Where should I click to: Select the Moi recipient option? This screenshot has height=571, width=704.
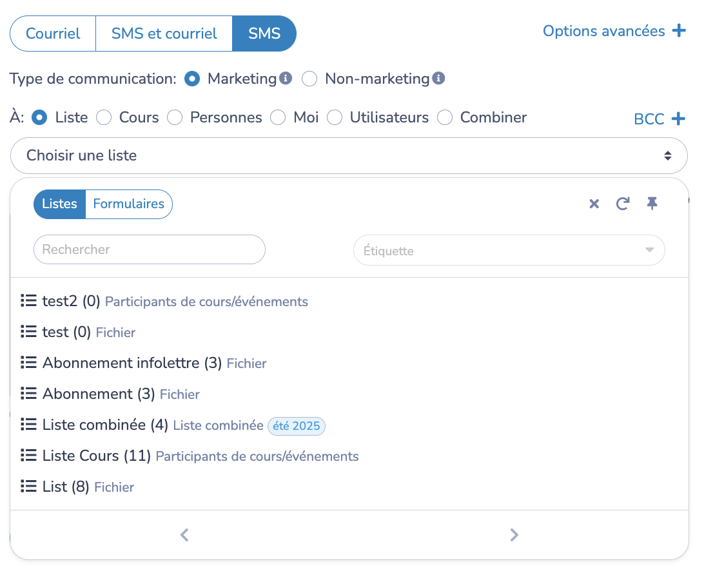tap(278, 117)
